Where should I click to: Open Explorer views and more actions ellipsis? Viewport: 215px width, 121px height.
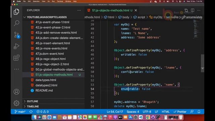tap(79, 10)
